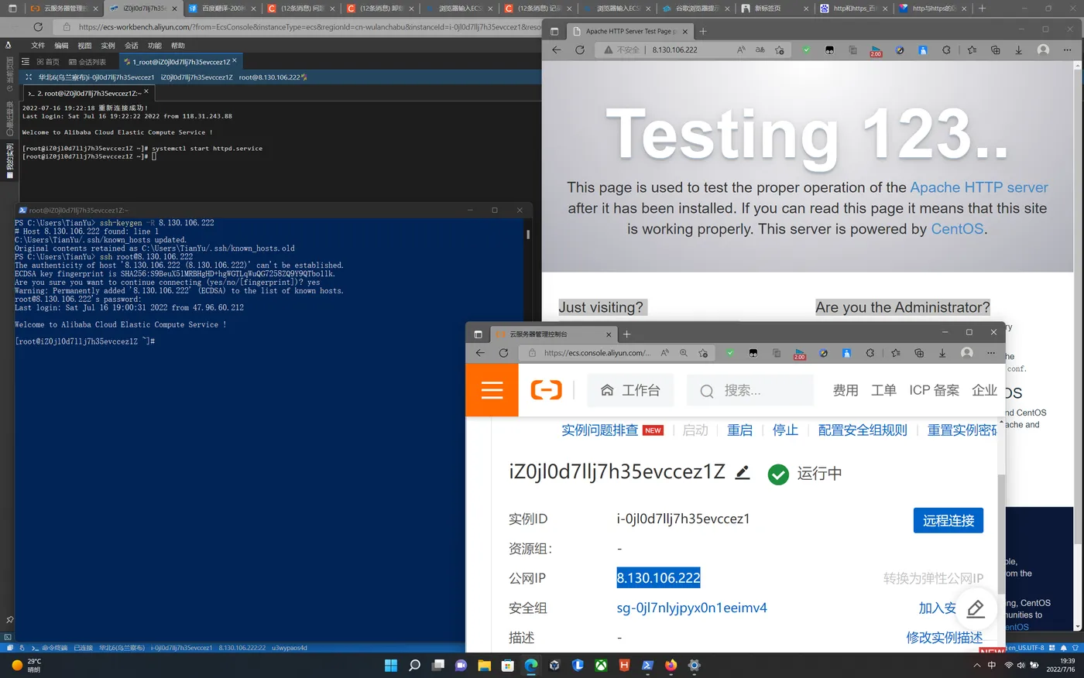Open the 功能 menu in the workbench
Screen dimensions: 1084x678
[x=155, y=46]
